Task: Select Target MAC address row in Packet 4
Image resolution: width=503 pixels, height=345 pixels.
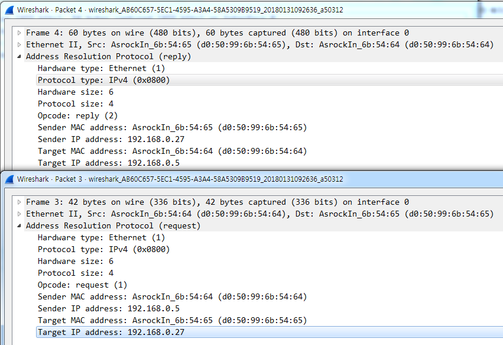Action: (270, 151)
